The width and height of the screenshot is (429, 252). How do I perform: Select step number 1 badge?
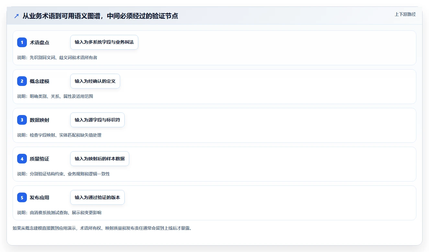coord(22,42)
